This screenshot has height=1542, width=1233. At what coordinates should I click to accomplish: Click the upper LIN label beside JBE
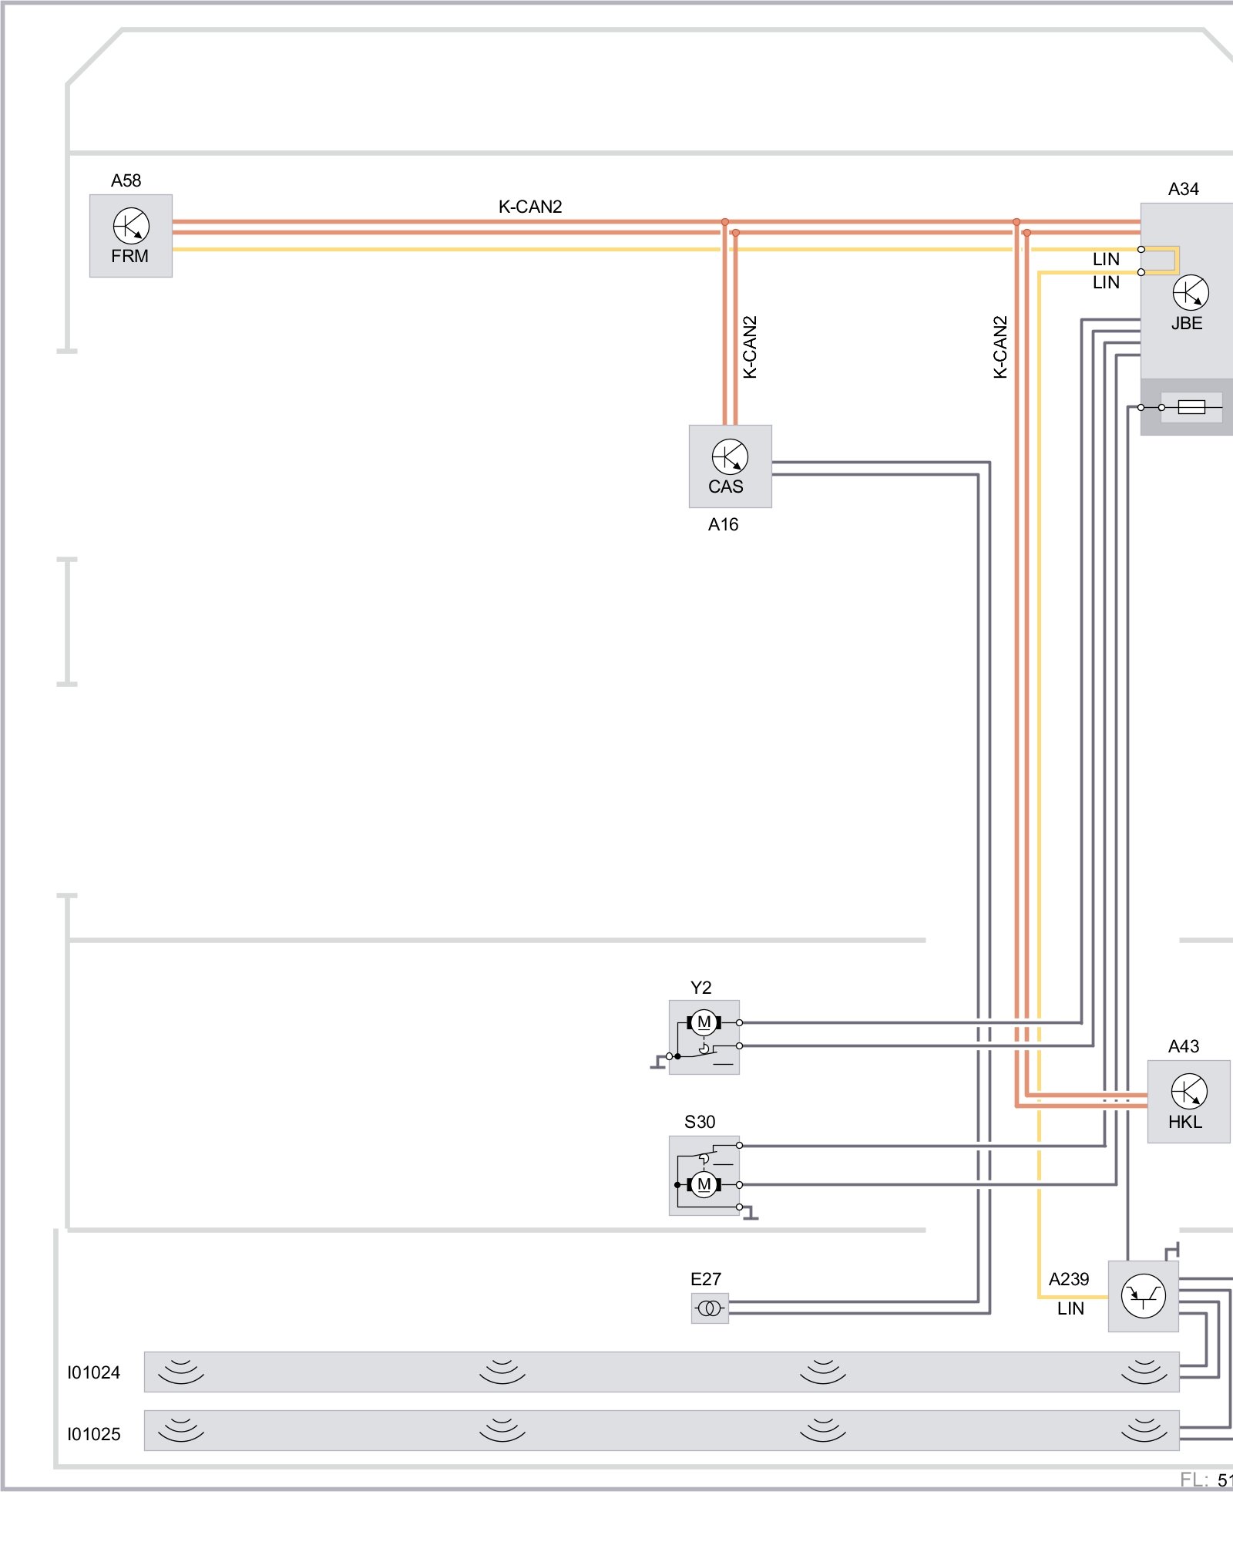point(1106,259)
